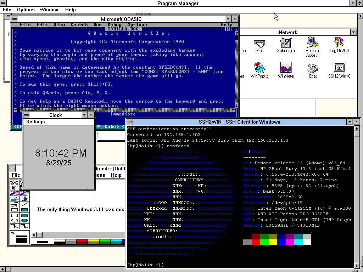Click the 8:10:42 PM clock time
This screenshot has width=363, height=272.
[61, 153]
